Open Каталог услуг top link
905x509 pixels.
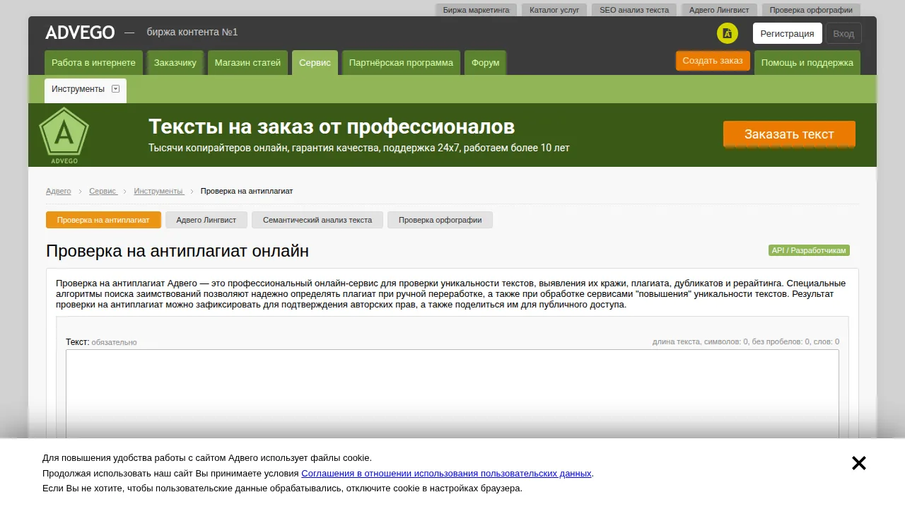(x=554, y=10)
